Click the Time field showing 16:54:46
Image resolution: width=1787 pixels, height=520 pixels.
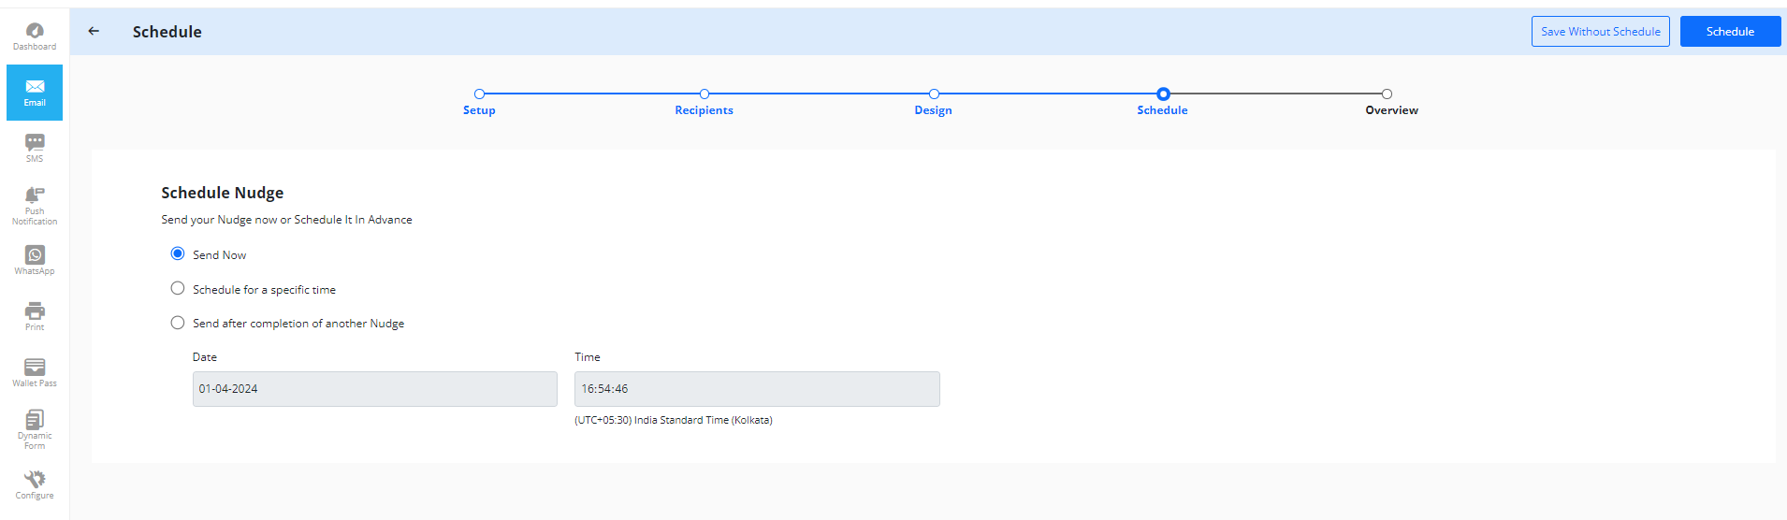point(757,389)
